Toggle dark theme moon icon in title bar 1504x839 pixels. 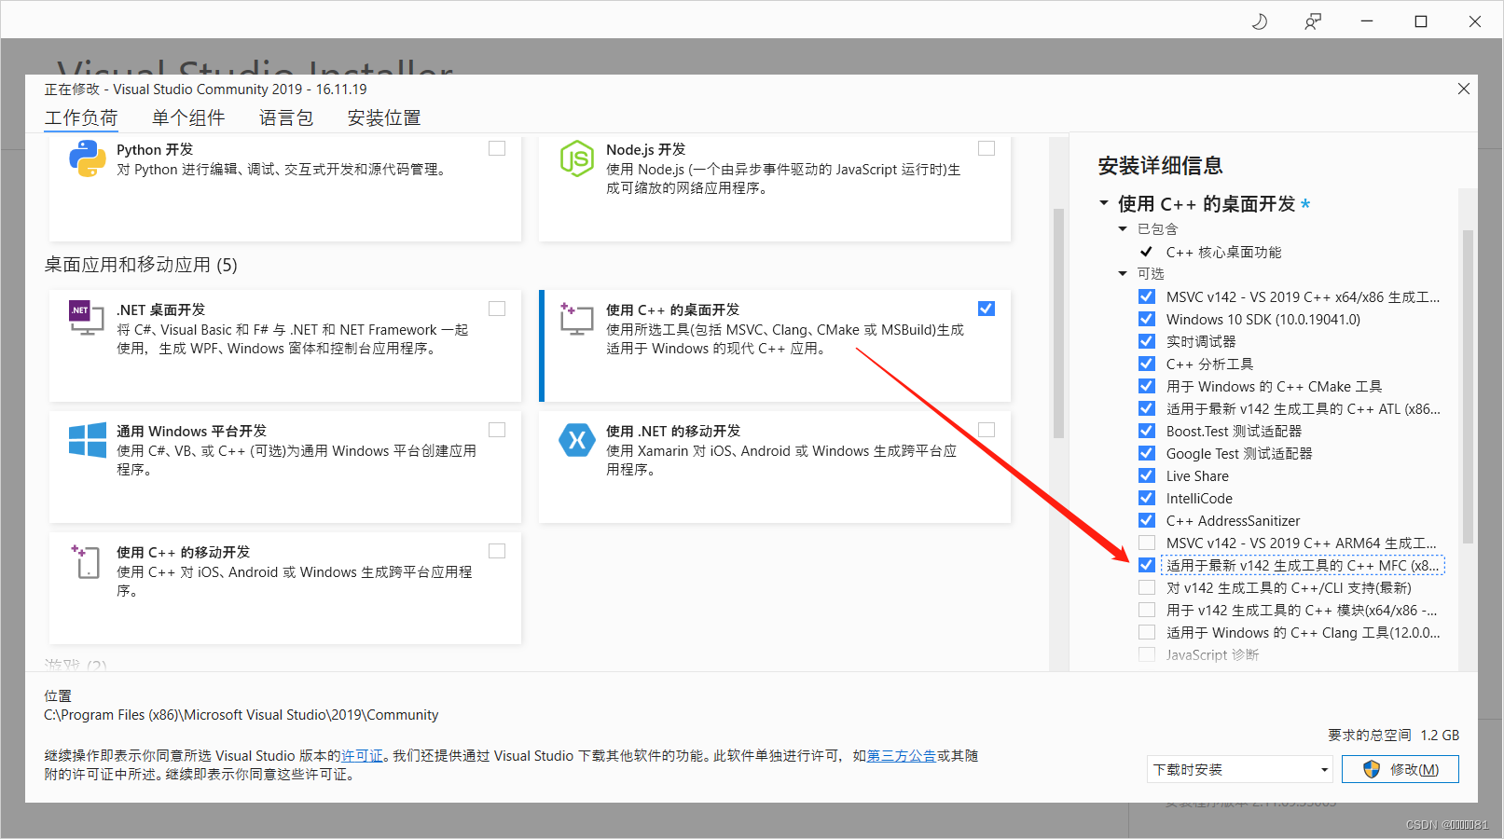point(1259,21)
